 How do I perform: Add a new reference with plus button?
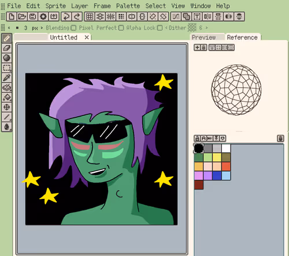[197, 47]
